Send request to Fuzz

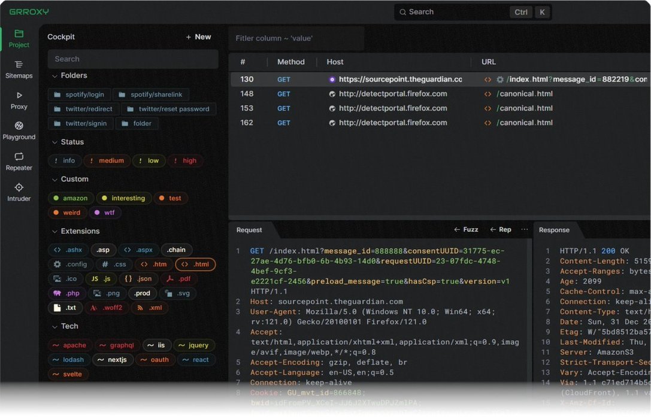(x=466, y=230)
